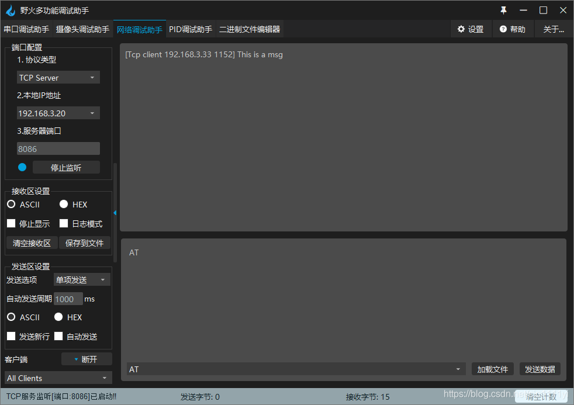Close the 野火多功能调试助手 window
This screenshot has width=574, height=405.
(x=563, y=11)
